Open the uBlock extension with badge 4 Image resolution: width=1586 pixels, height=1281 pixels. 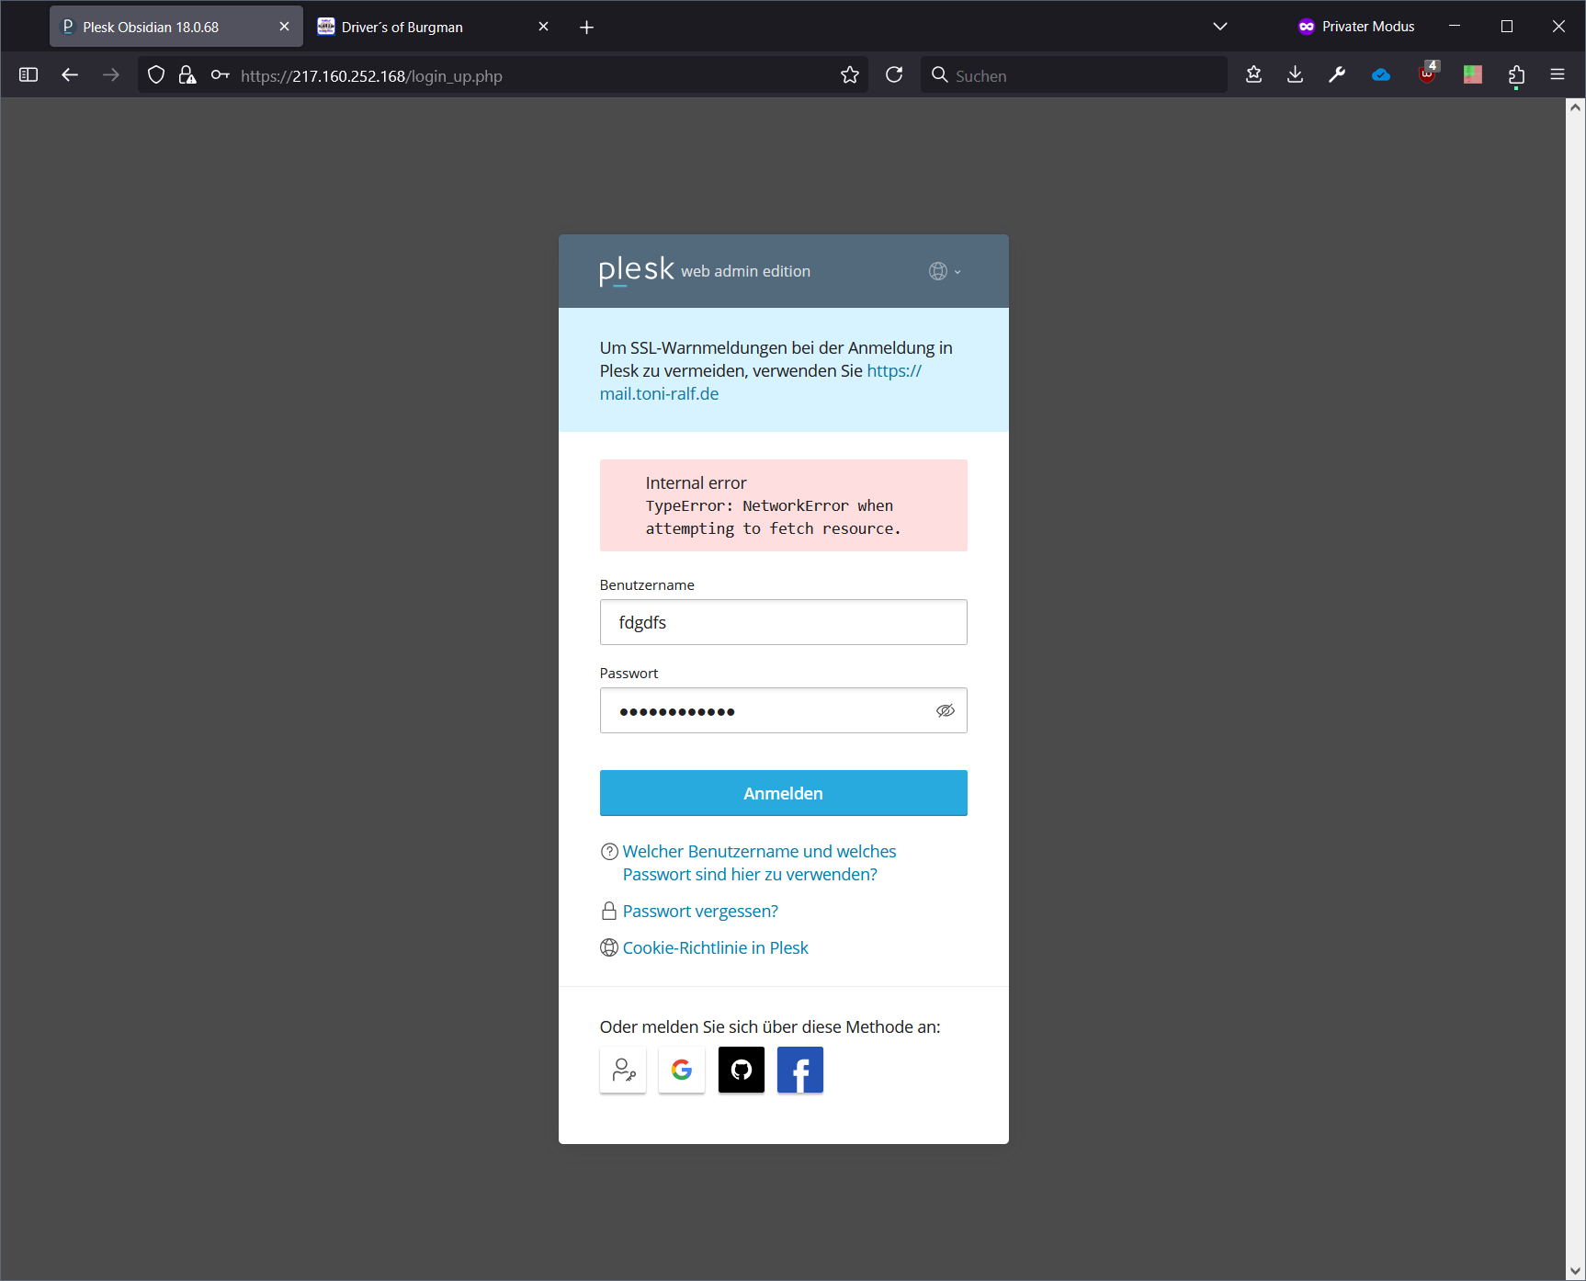(1428, 74)
